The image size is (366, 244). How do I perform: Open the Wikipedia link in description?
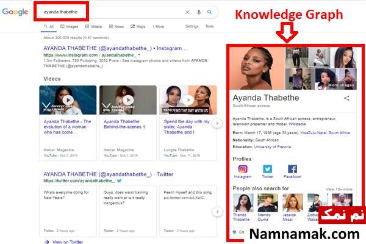pos(297,124)
